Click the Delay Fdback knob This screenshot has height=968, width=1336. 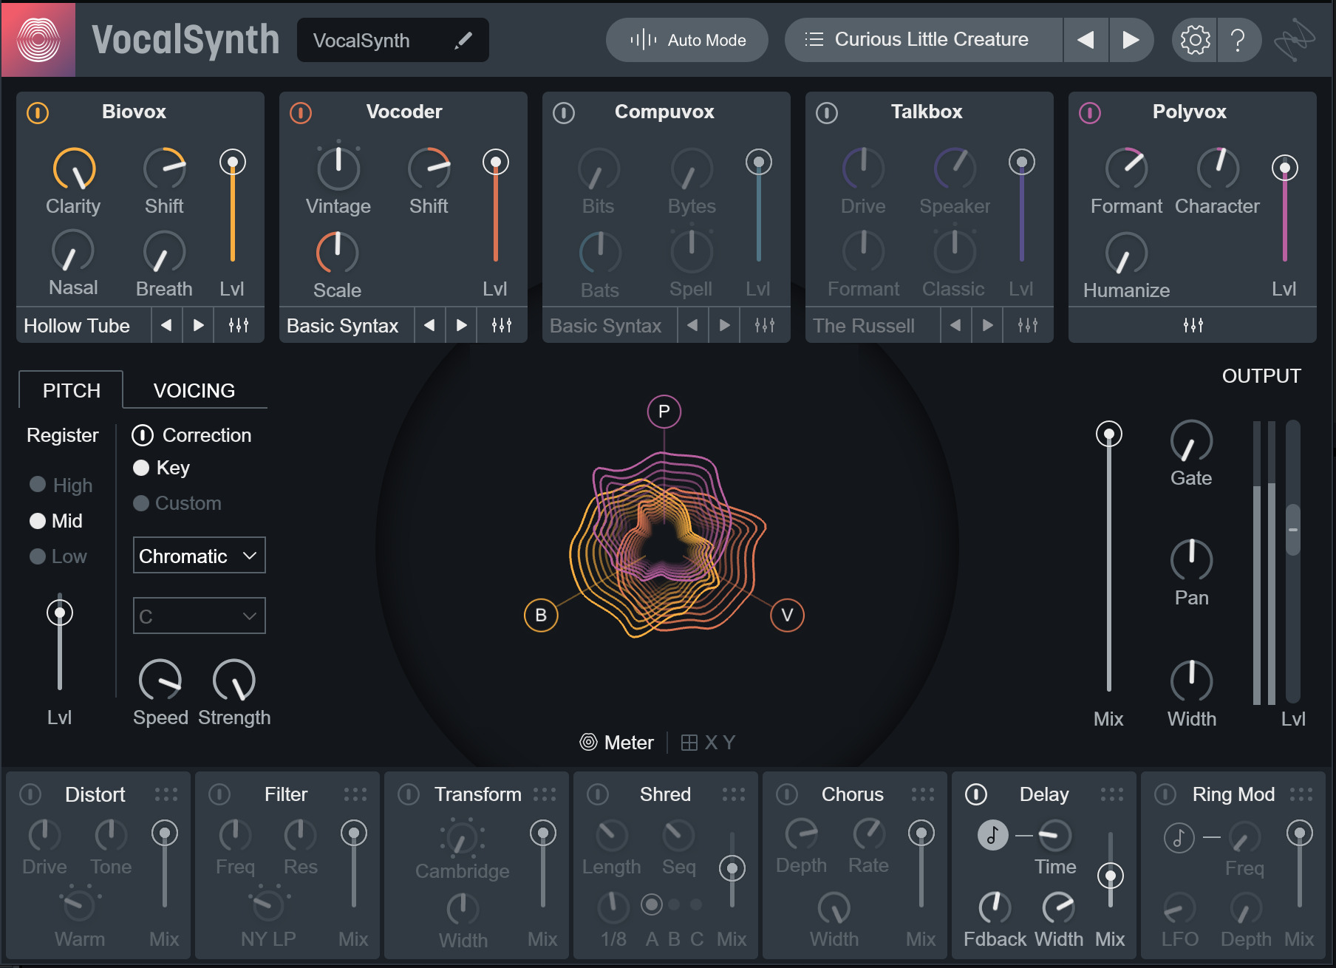tap(995, 907)
